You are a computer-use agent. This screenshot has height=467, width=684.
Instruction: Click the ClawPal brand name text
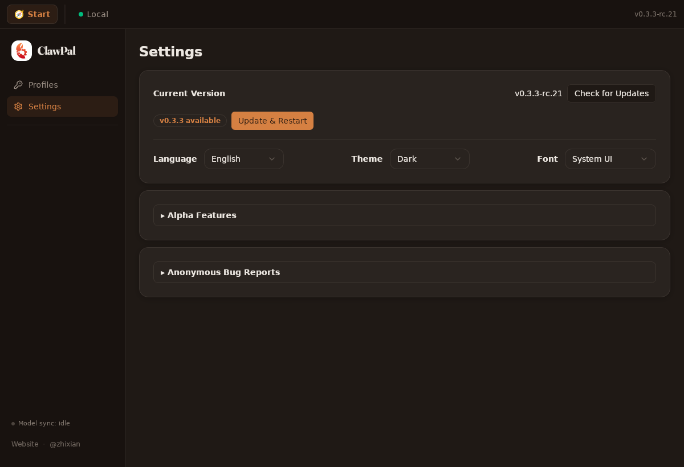(56, 51)
